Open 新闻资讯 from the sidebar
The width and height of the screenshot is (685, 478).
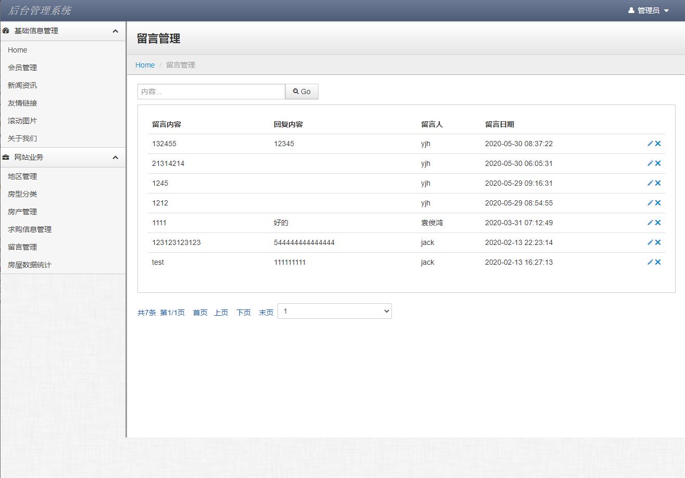coord(21,85)
